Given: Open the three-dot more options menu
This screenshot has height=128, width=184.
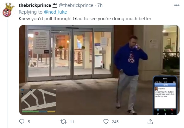Looking at the screenshot, I should [177, 5].
